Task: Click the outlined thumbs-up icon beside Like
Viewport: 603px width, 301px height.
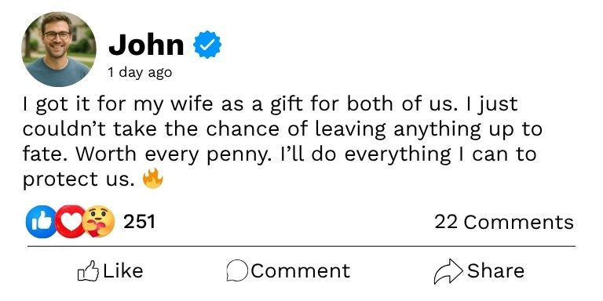Action: (x=88, y=270)
